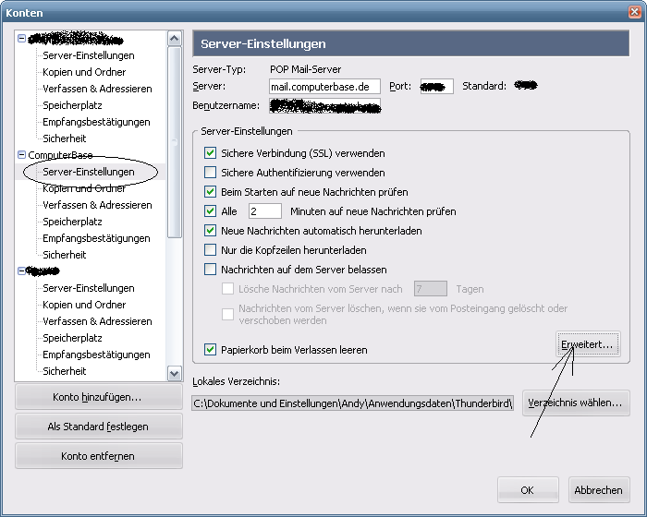Confirm the dialog with OK
This screenshot has width=647, height=517.
[x=528, y=490]
